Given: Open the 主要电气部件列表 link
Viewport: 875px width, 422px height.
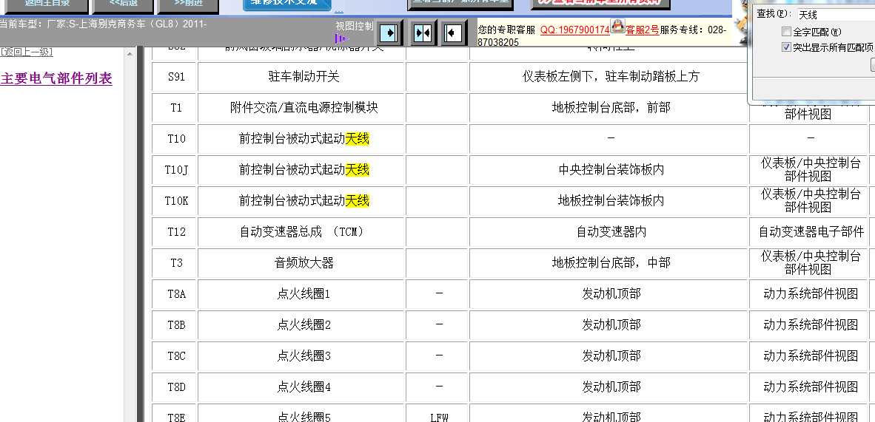Looking at the screenshot, I should click(x=56, y=78).
